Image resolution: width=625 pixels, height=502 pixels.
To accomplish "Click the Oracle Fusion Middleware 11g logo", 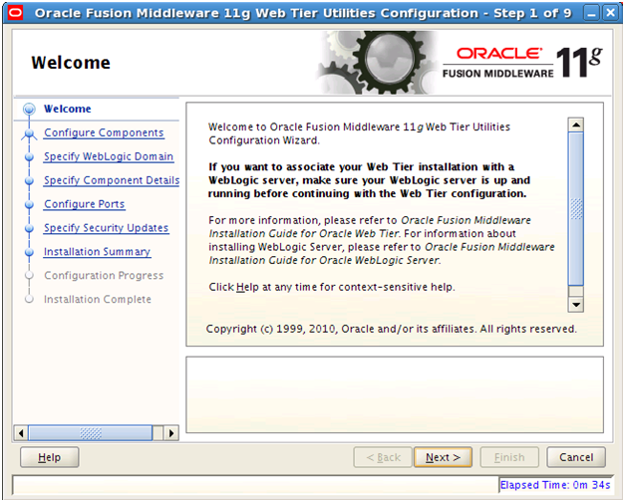I will [x=522, y=63].
